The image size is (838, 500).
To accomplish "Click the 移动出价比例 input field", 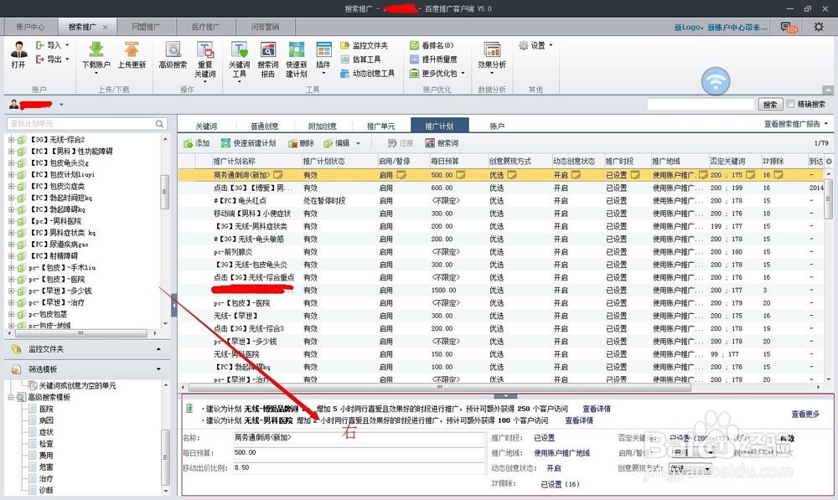I will [359, 467].
